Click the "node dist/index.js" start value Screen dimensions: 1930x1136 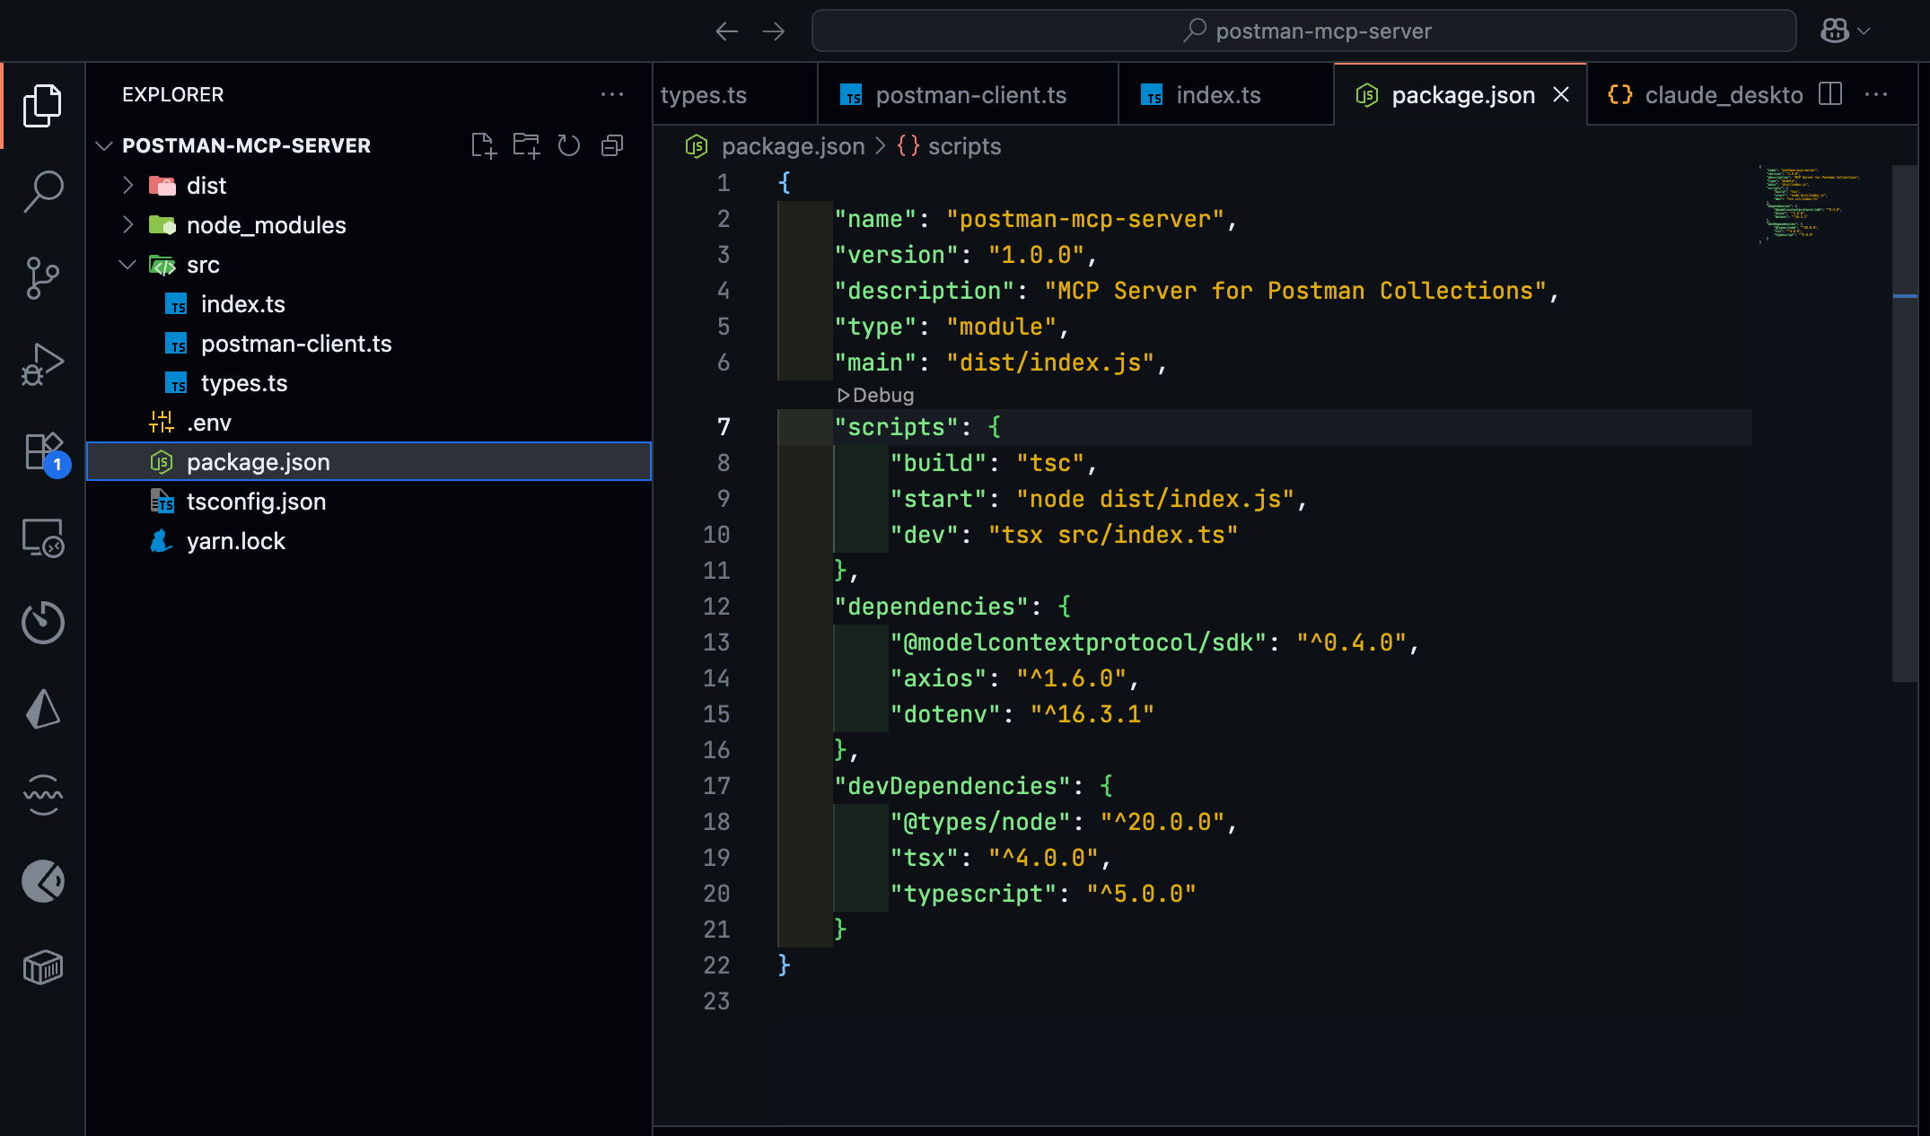tap(1155, 499)
